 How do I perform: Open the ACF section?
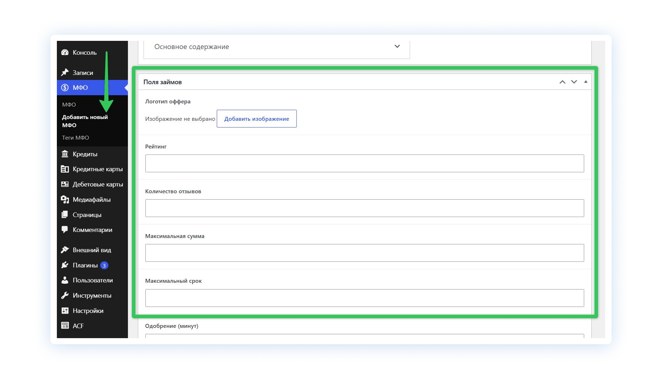[x=78, y=326]
